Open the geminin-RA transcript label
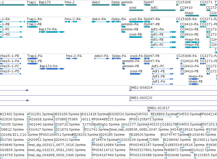 [x=130, y=24]
